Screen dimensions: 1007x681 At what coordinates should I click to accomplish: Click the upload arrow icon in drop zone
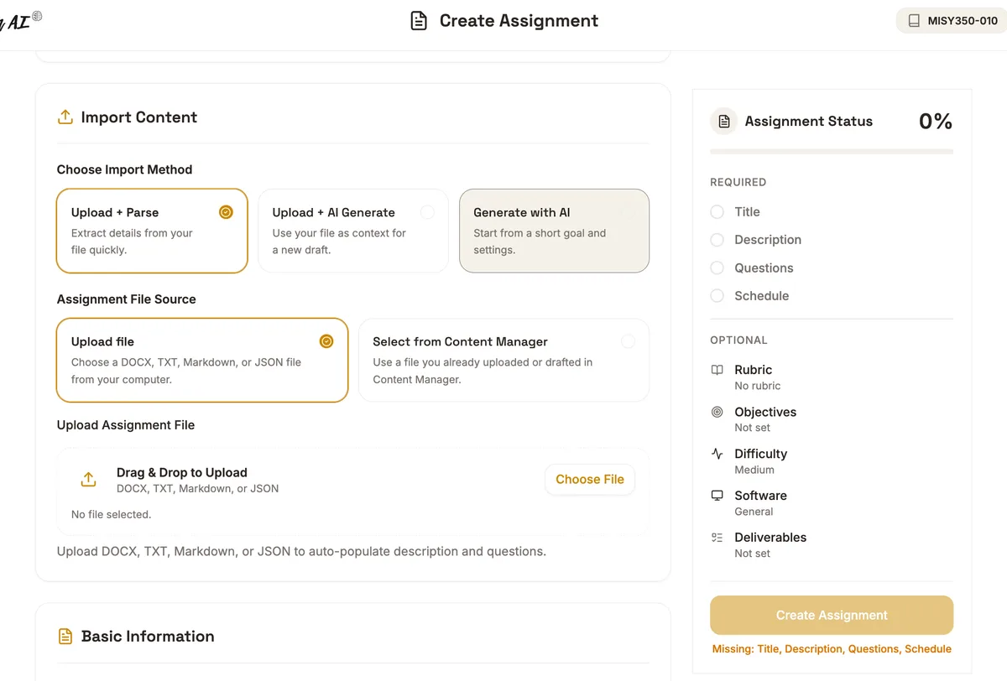(x=88, y=480)
